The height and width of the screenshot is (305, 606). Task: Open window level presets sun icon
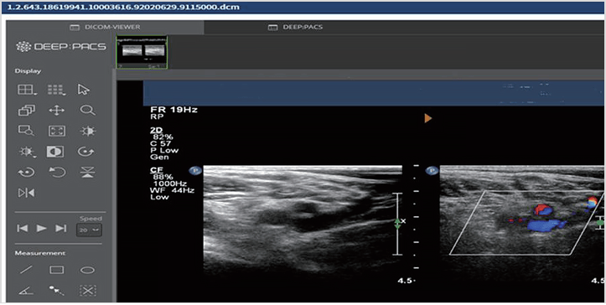27,152
